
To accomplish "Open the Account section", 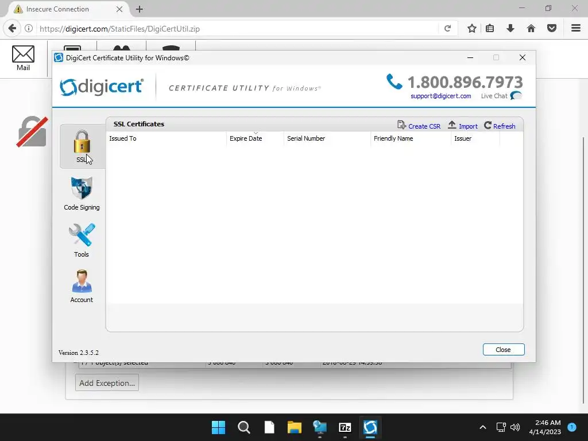I will (x=82, y=287).
